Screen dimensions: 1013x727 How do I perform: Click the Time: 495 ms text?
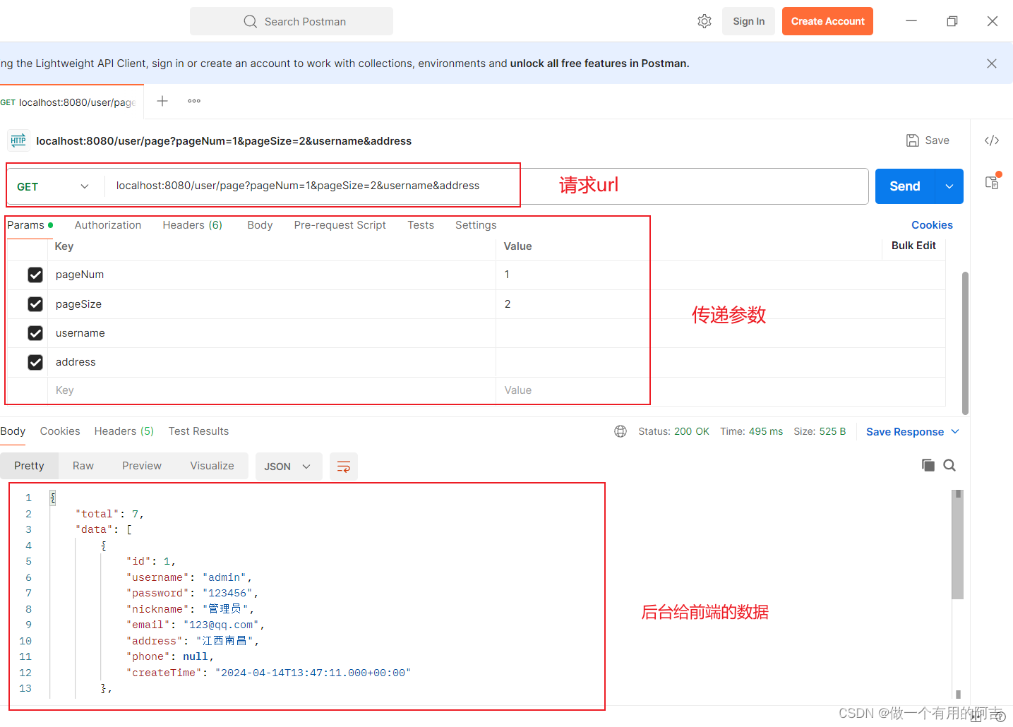[751, 431]
